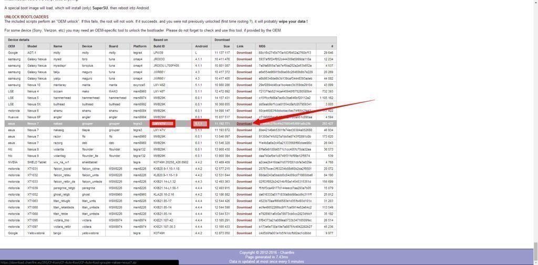The width and height of the screenshot is (538, 265).
Task: Download the Galaxy Nexus mysidspr package
Action: [x=244, y=66]
